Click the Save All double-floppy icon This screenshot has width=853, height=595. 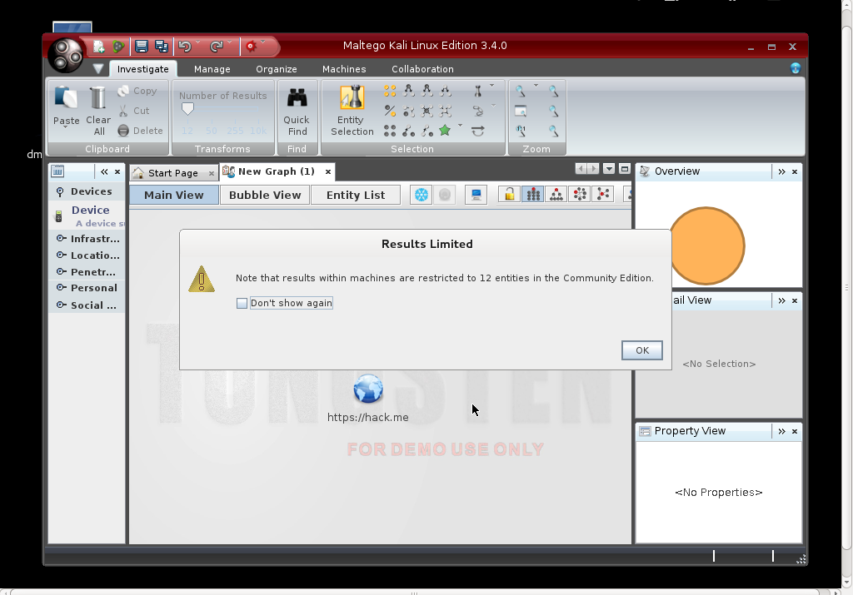pos(162,47)
